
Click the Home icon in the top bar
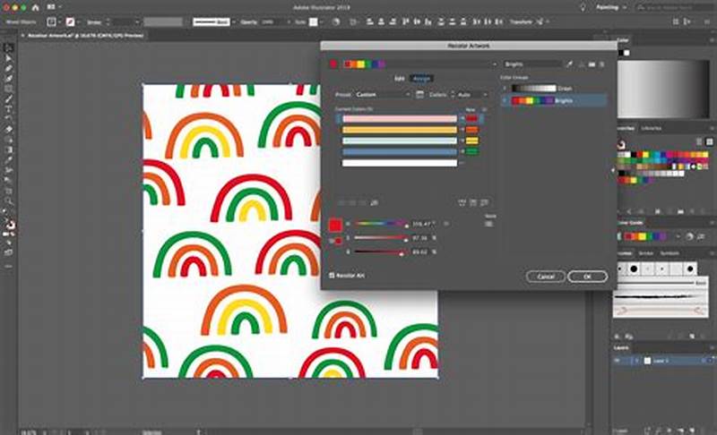coord(36,8)
